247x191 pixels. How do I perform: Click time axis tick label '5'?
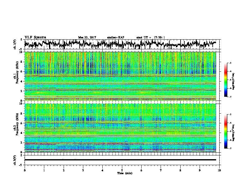(x=122, y=170)
